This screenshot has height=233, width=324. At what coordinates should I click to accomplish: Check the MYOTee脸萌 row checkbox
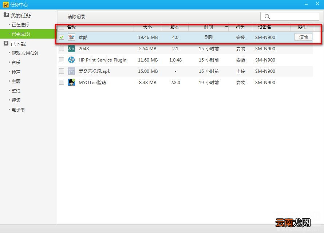pos(62,82)
